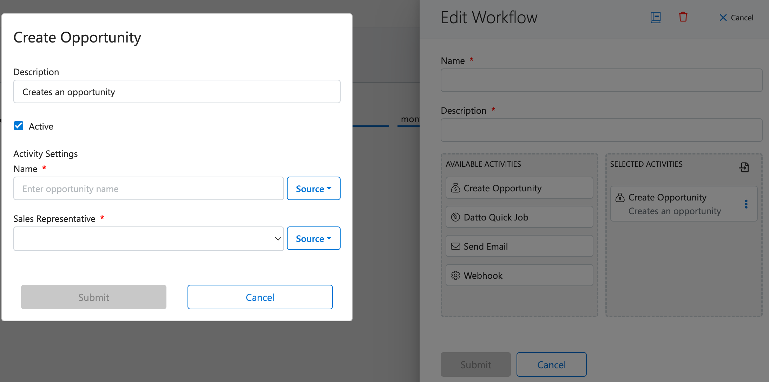Open three-dot menu on selected Create Opportunity
Viewport: 769px width, 382px height.
(746, 204)
